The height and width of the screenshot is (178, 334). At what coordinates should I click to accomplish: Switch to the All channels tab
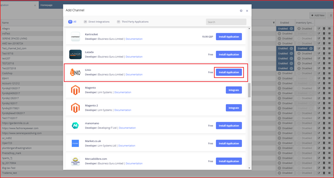[72, 22]
